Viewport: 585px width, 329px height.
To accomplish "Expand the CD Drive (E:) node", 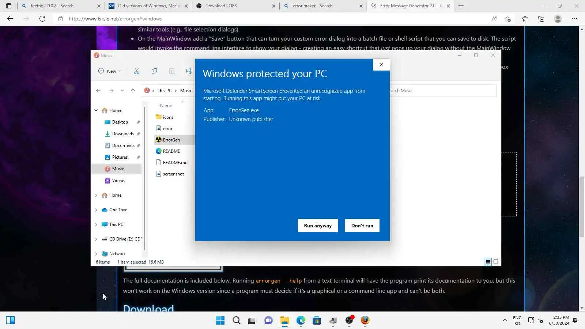I will click(x=96, y=239).
